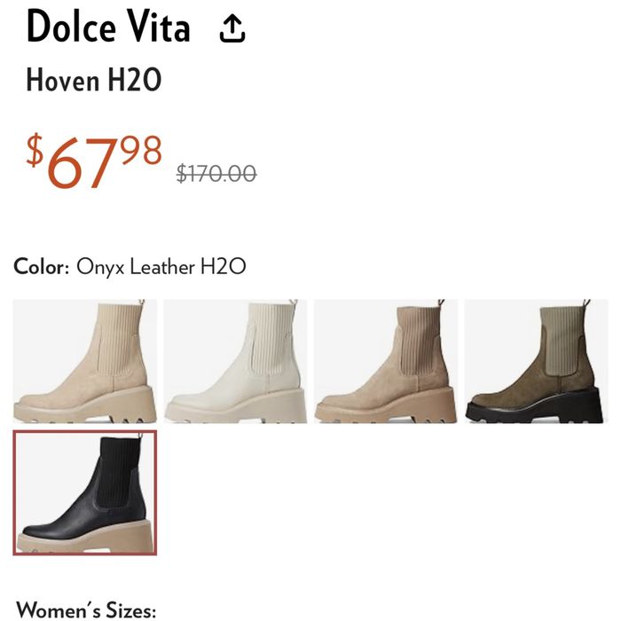Viewport: 621px width, 621px height.
Task: Tap the share icon beside Dolce Vita
Action: 232,28
